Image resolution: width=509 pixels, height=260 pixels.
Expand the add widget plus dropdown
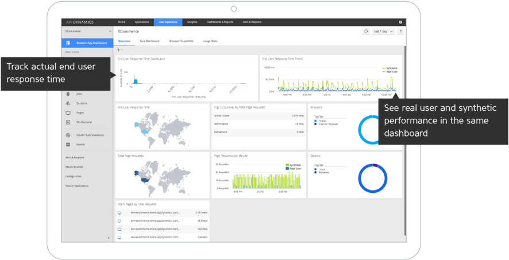tap(121, 50)
